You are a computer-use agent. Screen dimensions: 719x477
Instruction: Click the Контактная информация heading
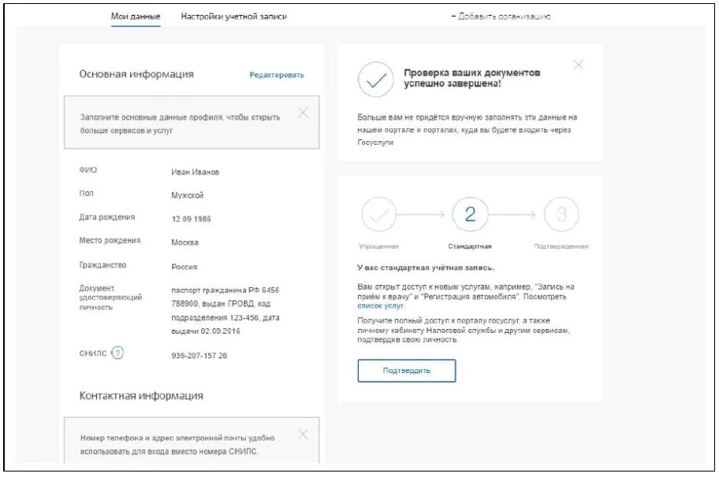(x=141, y=395)
